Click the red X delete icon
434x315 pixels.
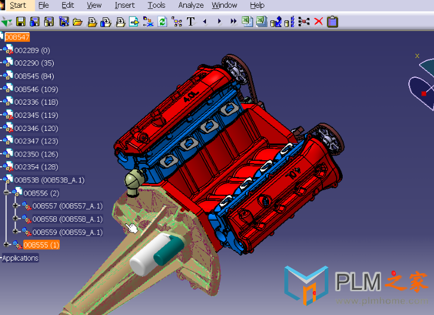(318, 22)
